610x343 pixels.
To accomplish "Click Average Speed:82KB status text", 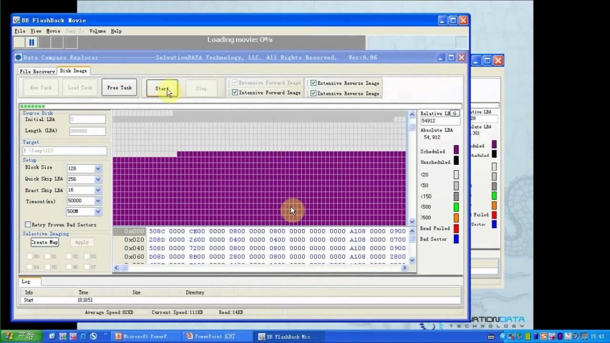I will pos(109,313).
